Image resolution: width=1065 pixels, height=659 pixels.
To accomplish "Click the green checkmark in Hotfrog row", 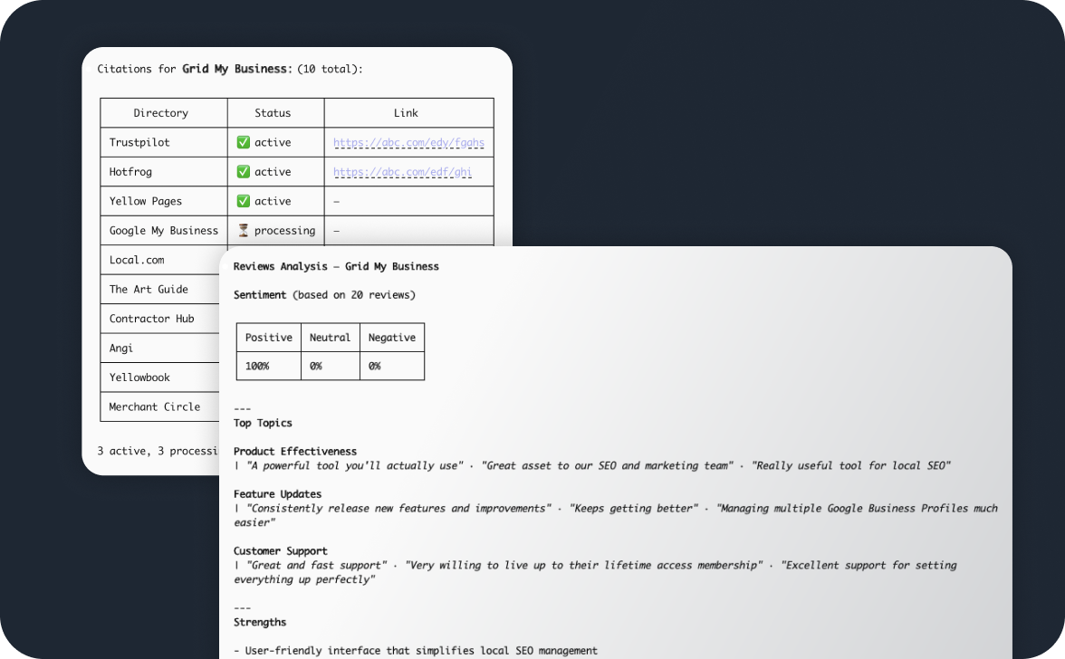I will [243, 172].
